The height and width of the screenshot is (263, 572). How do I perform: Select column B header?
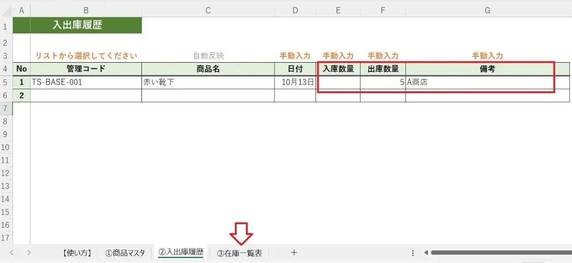click(86, 11)
